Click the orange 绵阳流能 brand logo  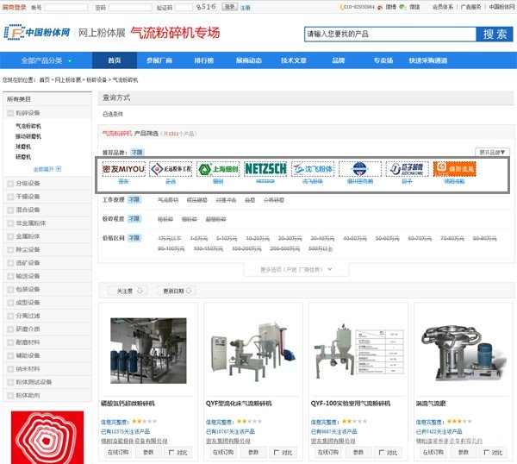(454, 168)
